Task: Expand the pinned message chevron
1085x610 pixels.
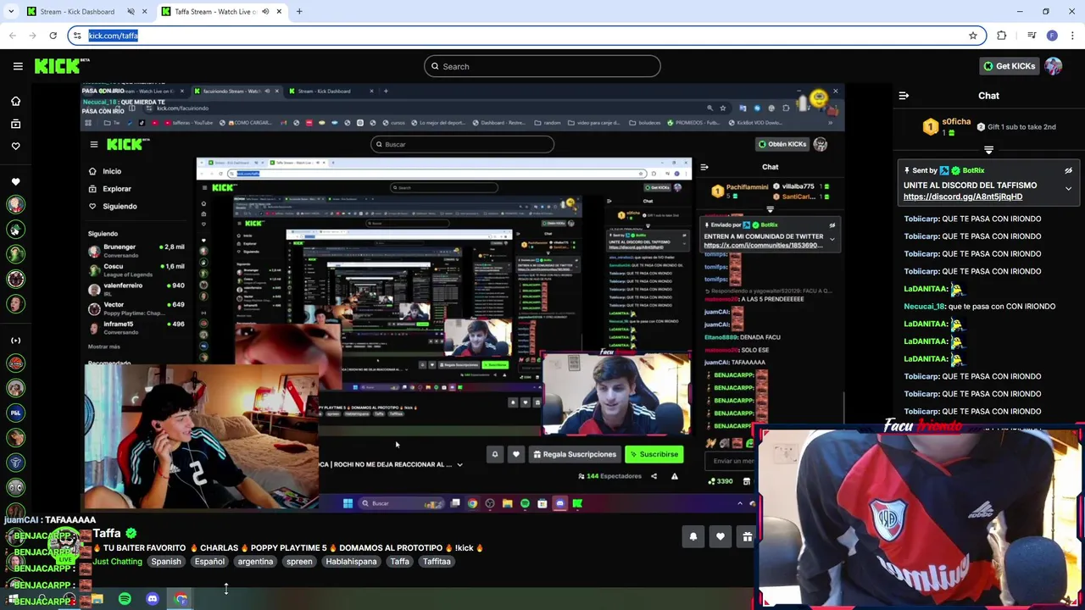Action: 1068,189
